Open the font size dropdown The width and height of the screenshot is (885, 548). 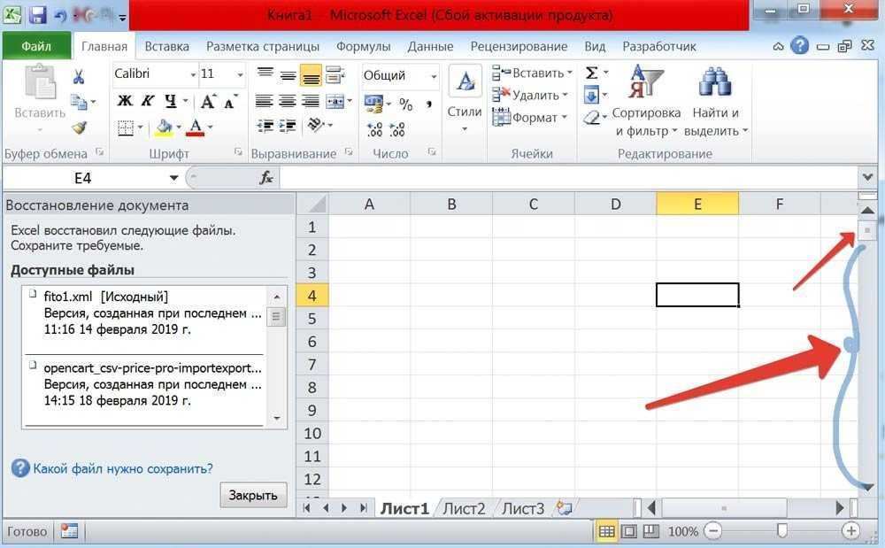click(x=237, y=75)
